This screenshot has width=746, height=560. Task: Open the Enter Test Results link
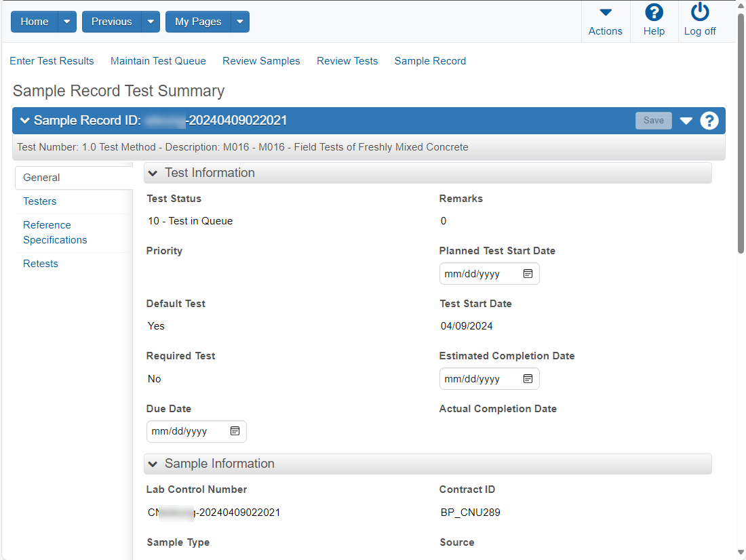point(52,61)
